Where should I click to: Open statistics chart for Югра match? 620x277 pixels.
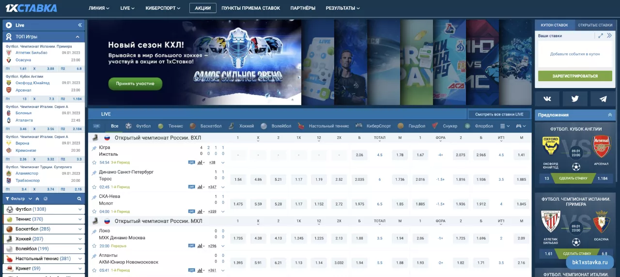point(201,162)
